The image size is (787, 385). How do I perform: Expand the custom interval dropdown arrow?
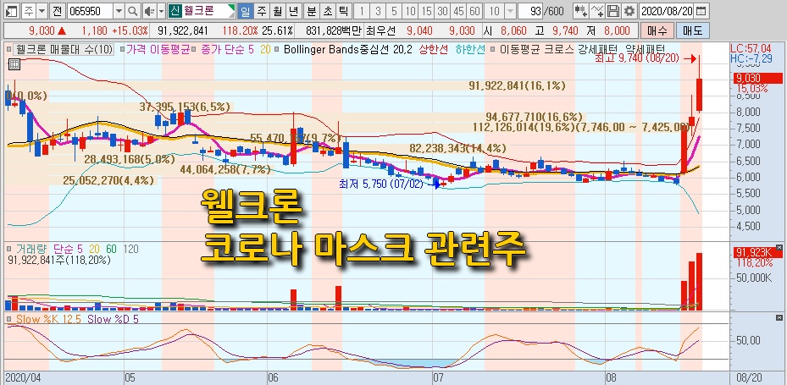tap(510, 10)
